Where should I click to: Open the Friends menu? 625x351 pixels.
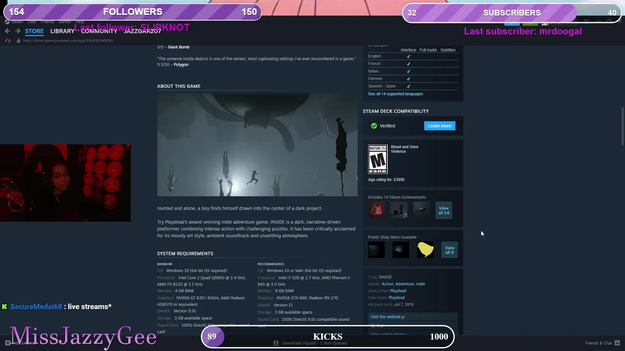47,22
